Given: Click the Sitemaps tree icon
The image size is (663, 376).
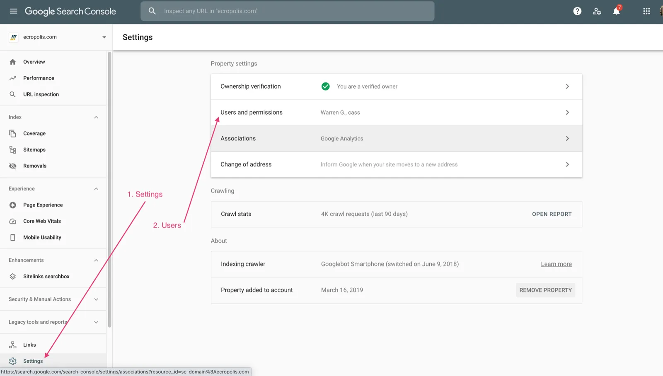Looking at the screenshot, I should pyautogui.click(x=13, y=149).
